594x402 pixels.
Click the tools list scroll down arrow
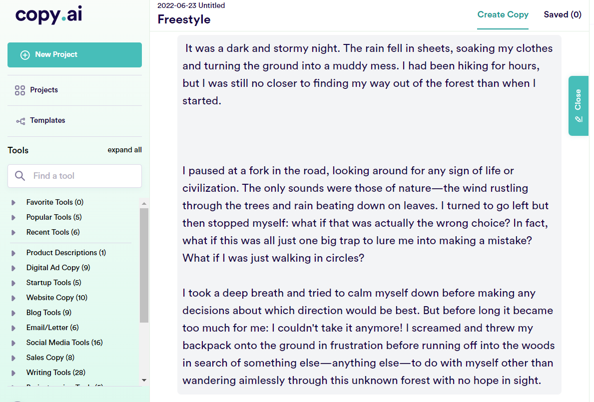(x=144, y=380)
